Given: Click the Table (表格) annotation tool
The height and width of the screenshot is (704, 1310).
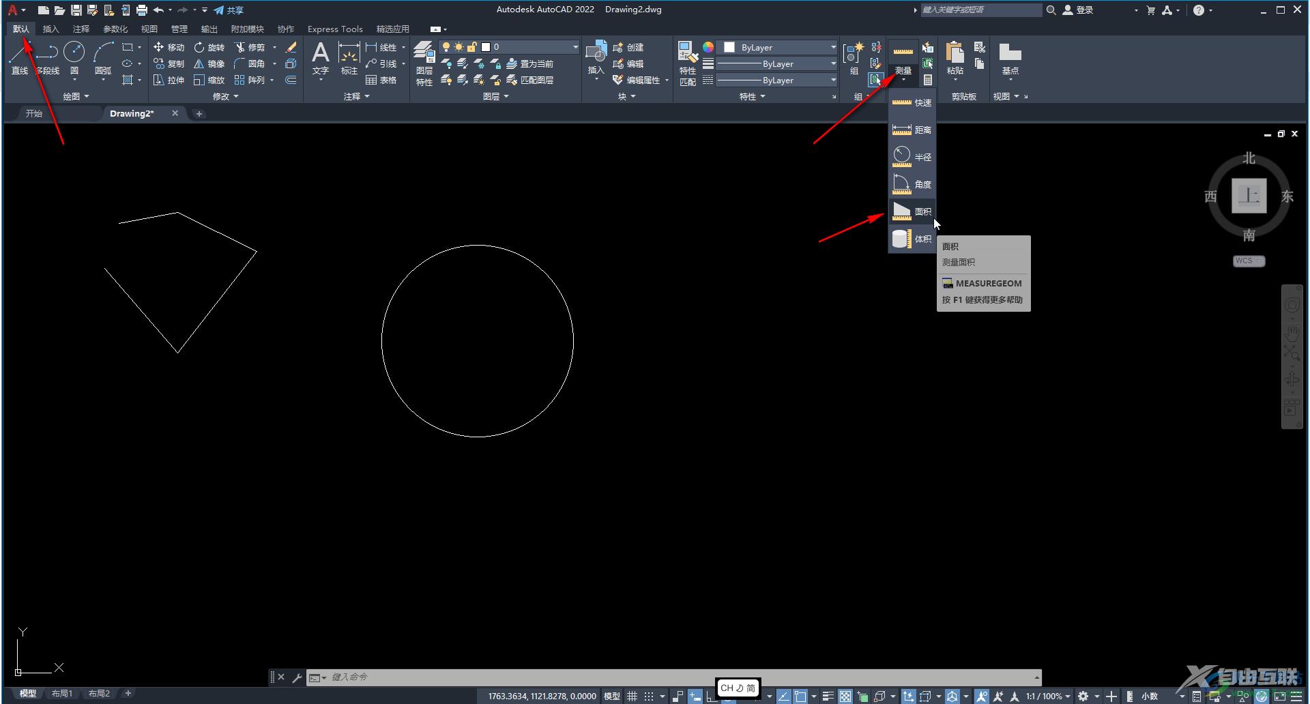Looking at the screenshot, I should [x=381, y=80].
